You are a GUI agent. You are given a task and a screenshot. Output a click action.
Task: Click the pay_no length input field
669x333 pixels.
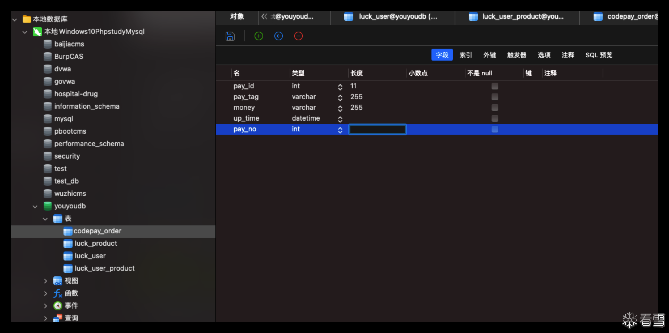coord(377,129)
